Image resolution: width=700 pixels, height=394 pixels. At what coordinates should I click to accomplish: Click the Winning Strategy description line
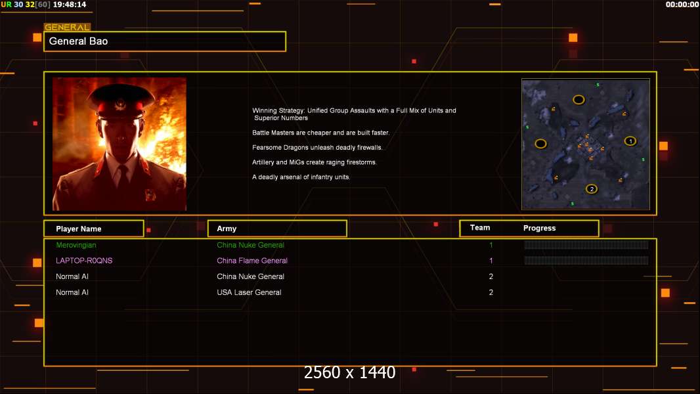click(354, 114)
